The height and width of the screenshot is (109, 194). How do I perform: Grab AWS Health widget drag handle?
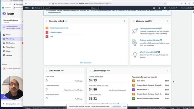[47, 71]
